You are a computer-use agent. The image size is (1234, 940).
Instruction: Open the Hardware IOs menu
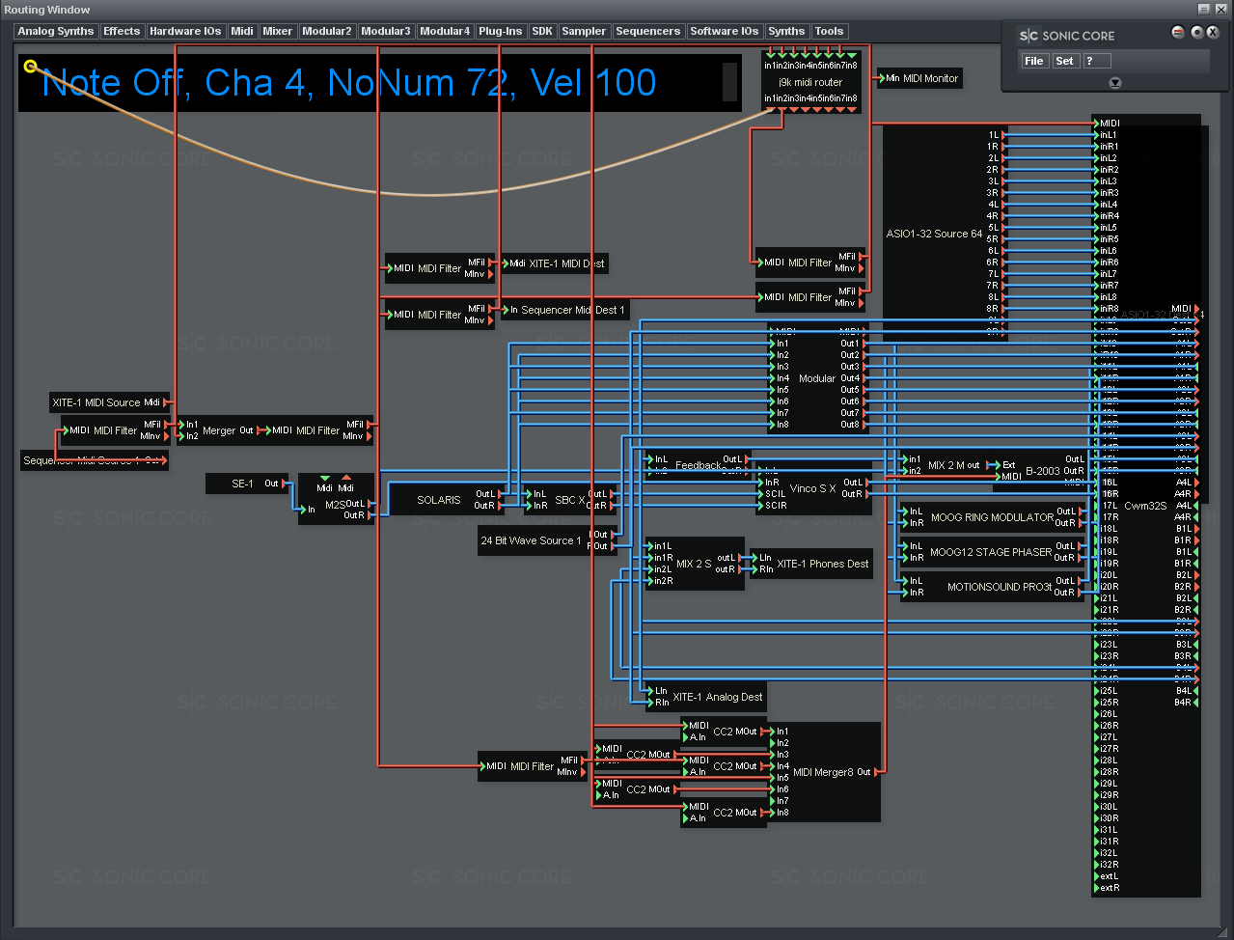pos(185,31)
